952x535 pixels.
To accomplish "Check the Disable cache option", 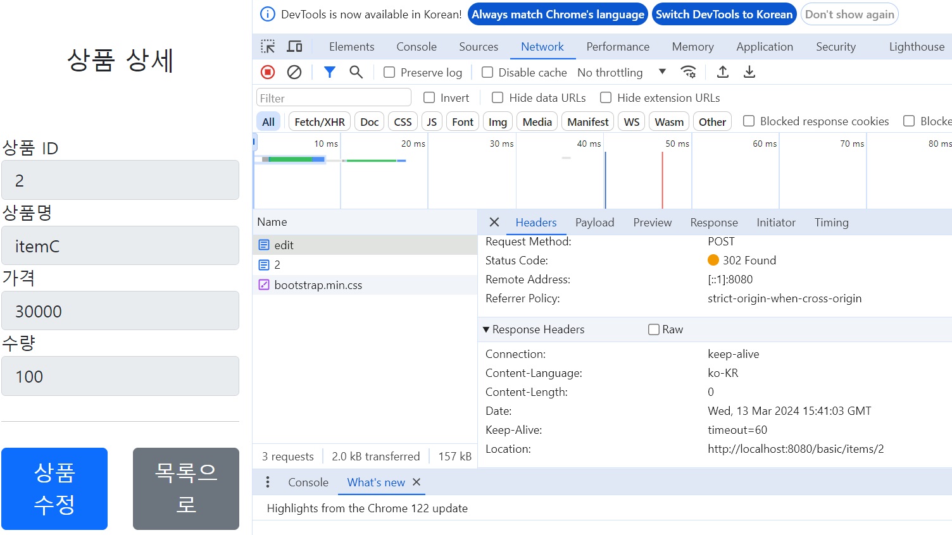I will (x=487, y=73).
